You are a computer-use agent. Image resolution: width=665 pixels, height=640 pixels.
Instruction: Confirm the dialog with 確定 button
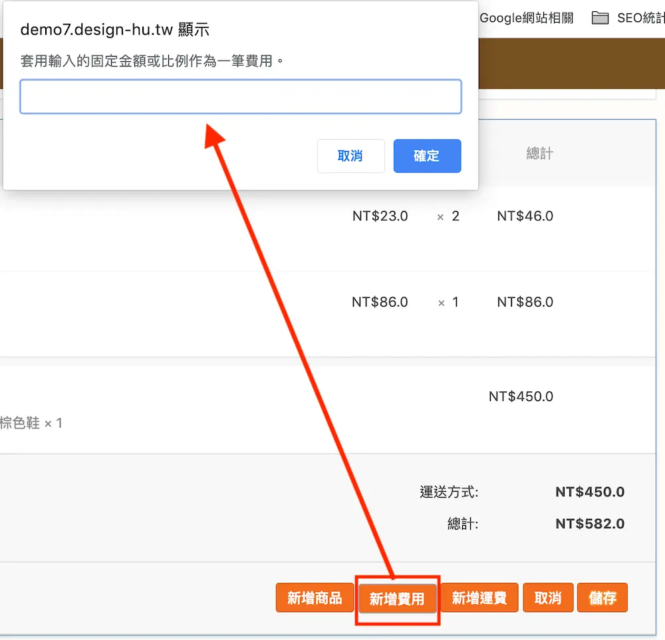(427, 156)
